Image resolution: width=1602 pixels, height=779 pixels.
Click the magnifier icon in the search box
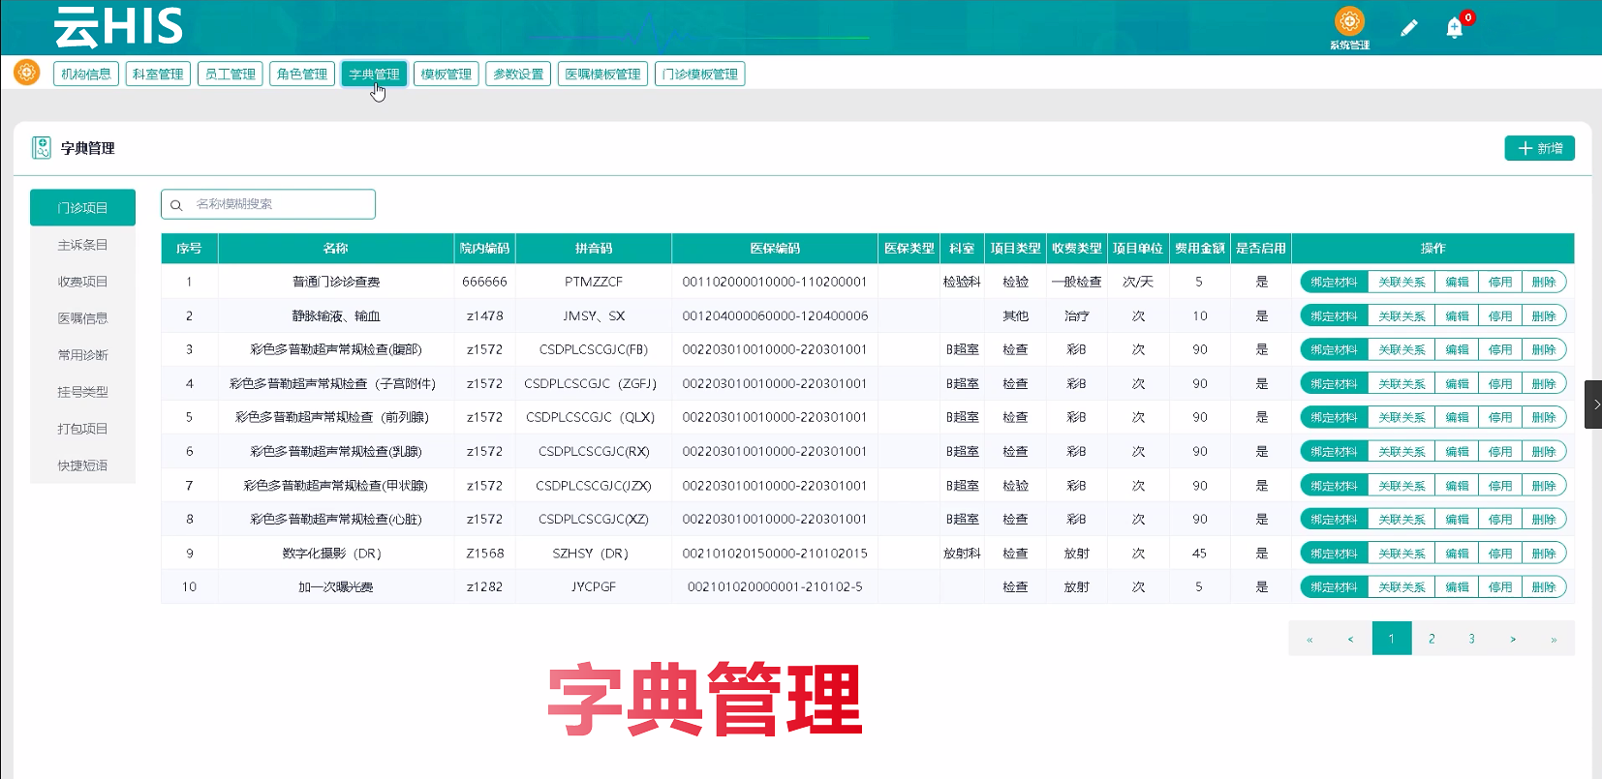(x=176, y=205)
